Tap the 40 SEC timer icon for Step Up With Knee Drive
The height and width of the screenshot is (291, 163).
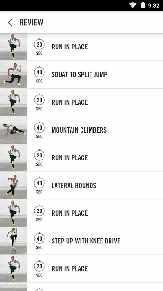[x=39, y=241]
